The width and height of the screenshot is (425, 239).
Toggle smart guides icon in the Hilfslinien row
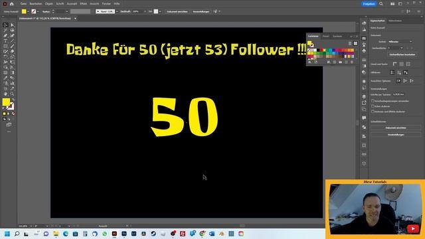406,72
